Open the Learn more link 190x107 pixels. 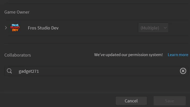tap(178, 55)
